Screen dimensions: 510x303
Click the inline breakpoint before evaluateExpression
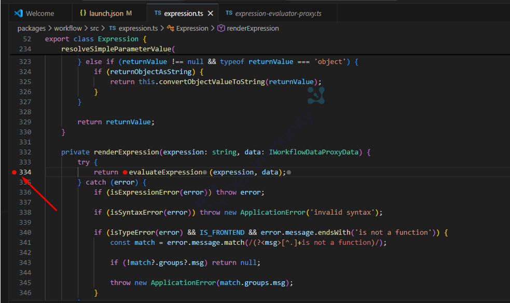point(125,172)
